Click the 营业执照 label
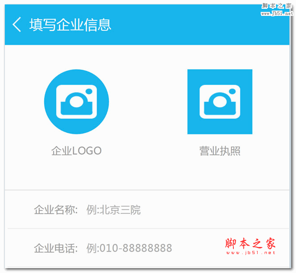The height and width of the screenshot is (273, 296). coord(220,151)
